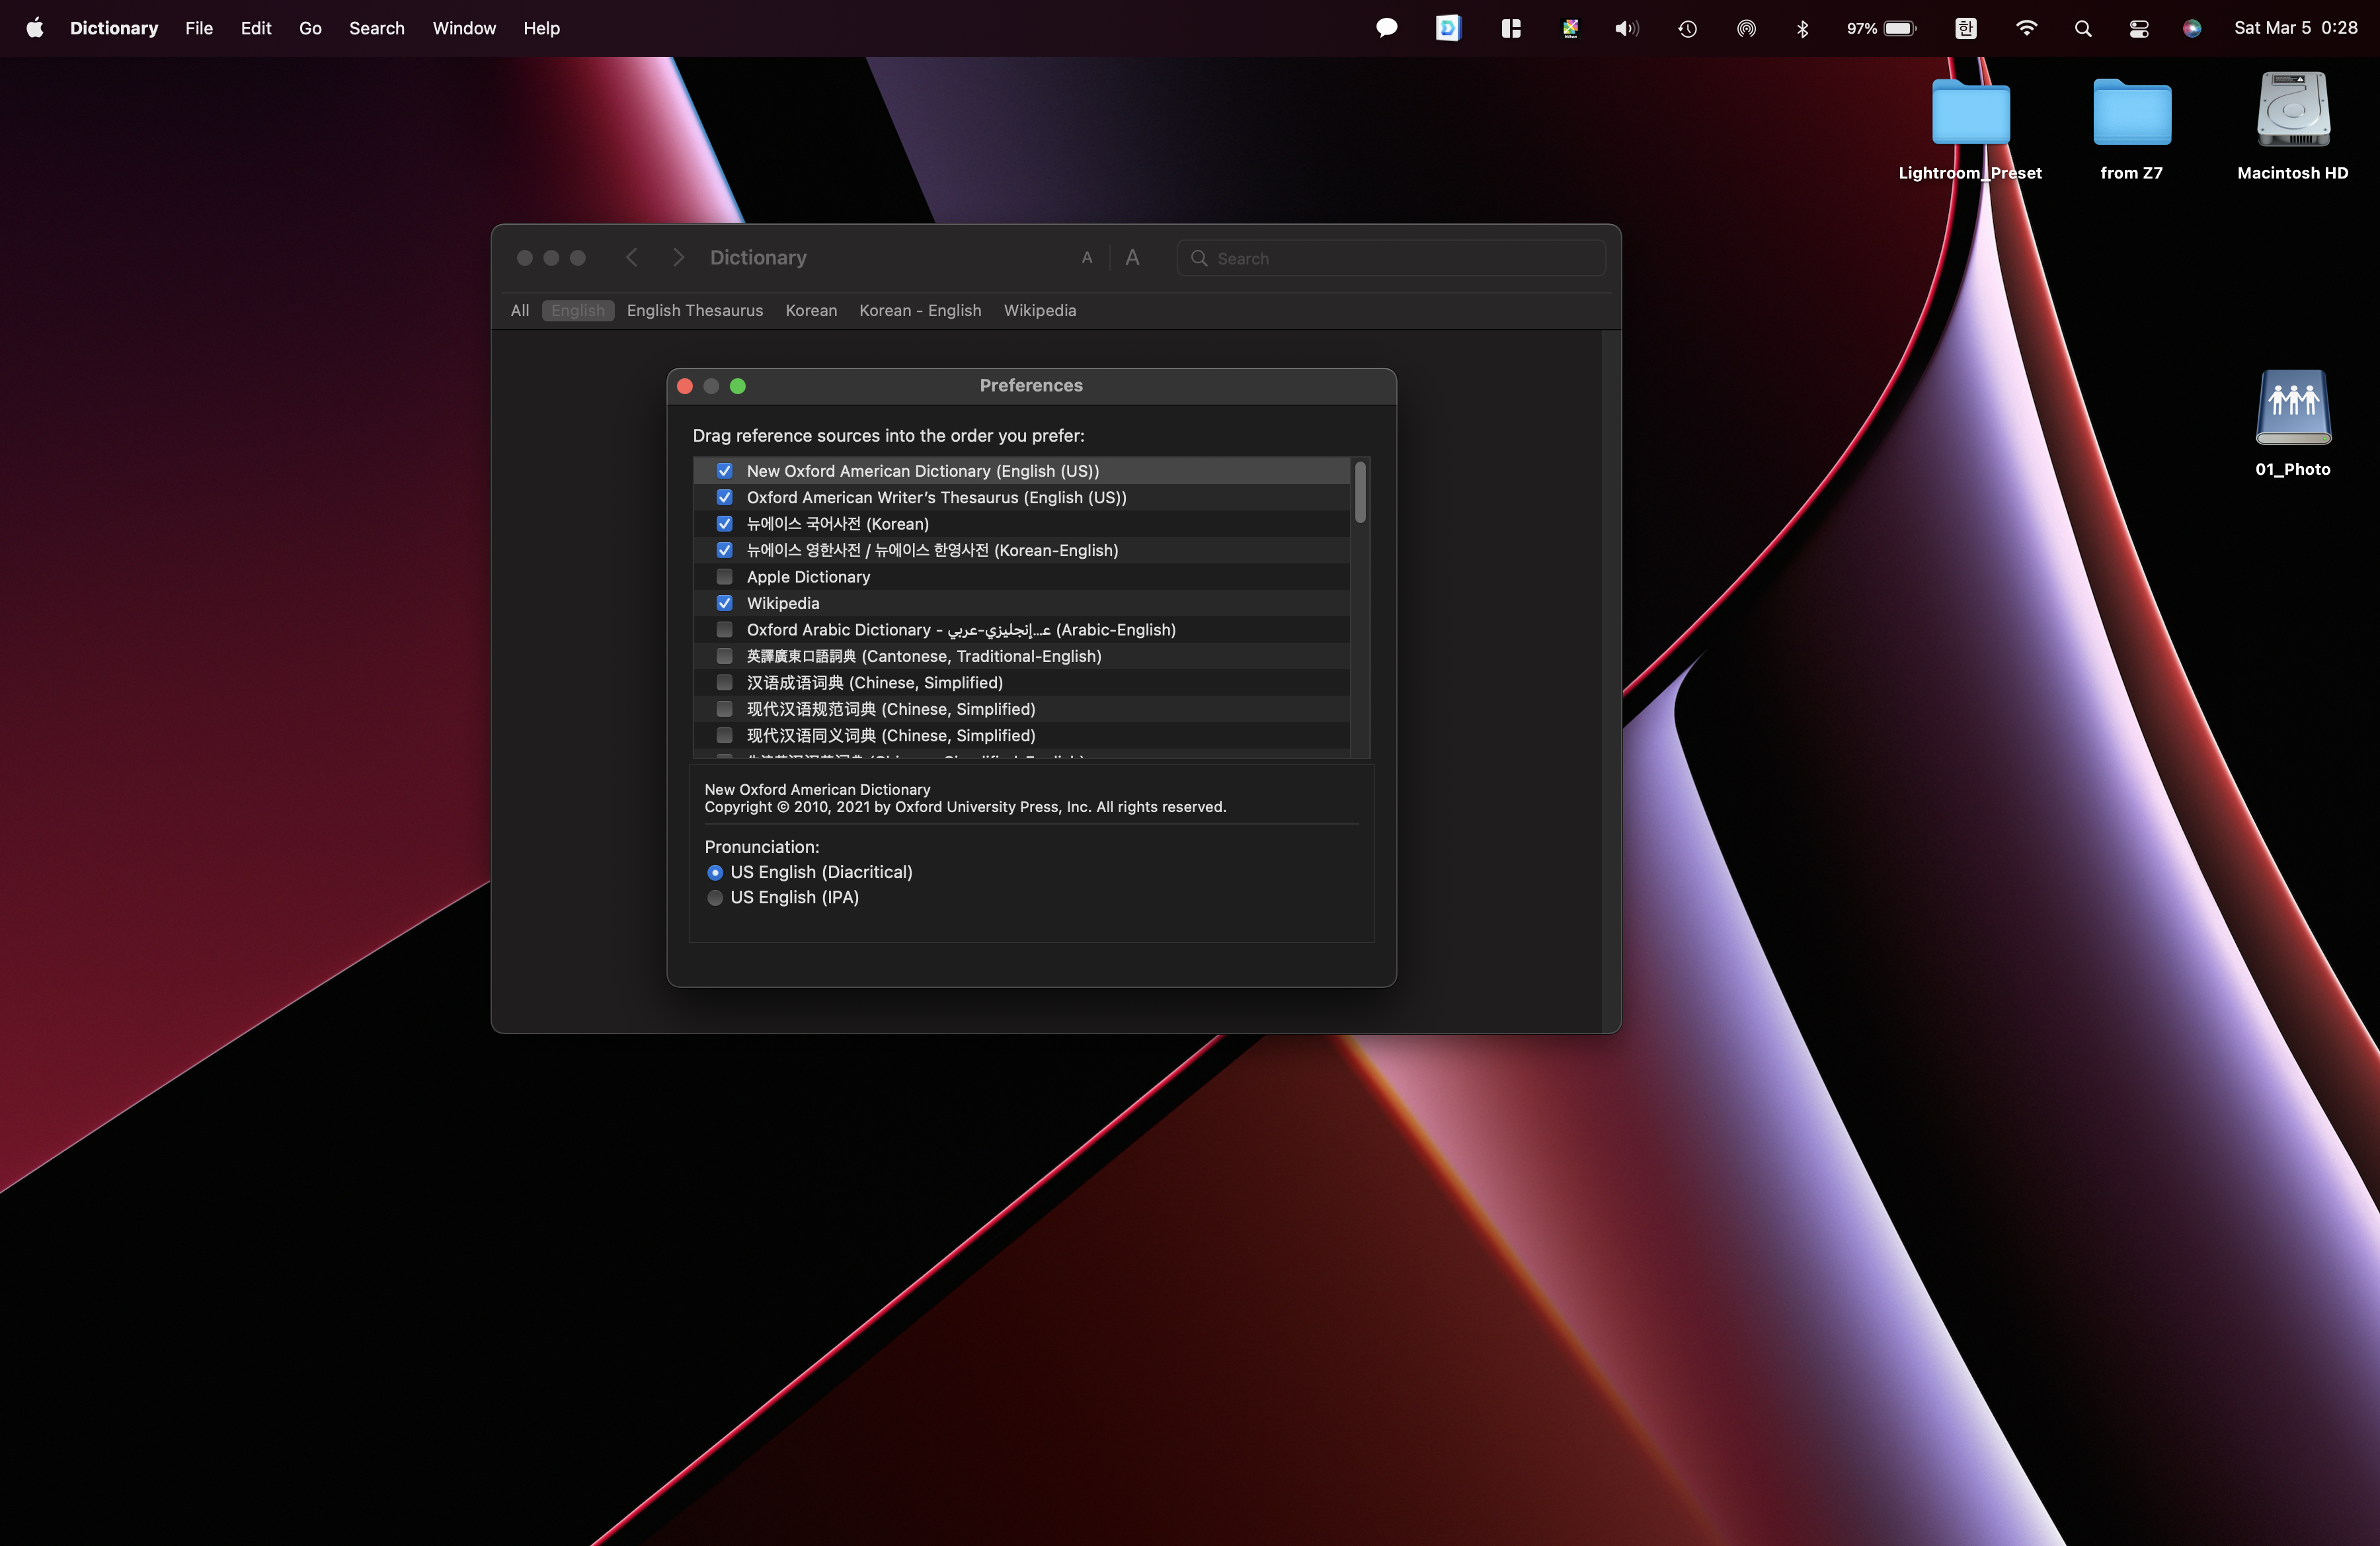Open the Go menu
Screen dimensions: 2380x1546
pos(310,28)
